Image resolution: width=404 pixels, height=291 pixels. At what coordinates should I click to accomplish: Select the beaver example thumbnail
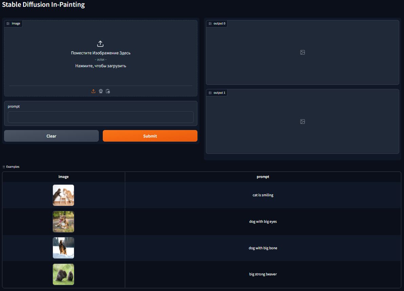coord(63,274)
